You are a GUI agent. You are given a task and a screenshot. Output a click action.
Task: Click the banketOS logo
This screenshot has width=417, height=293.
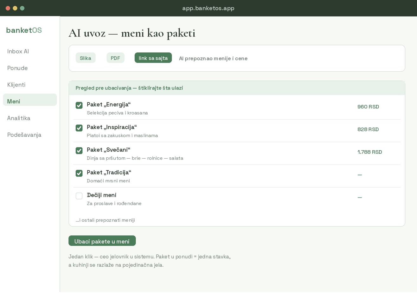point(24,30)
